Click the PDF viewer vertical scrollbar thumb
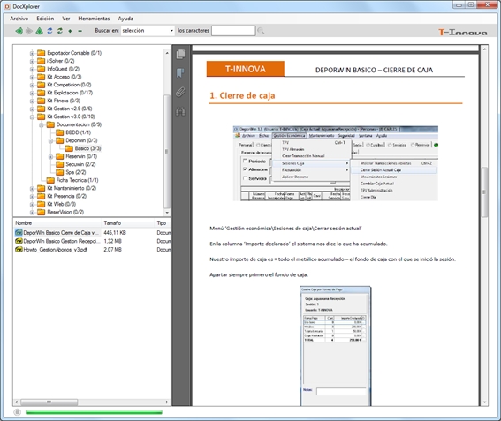The height and width of the screenshot is (421, 501). click(x=484, y=192)
